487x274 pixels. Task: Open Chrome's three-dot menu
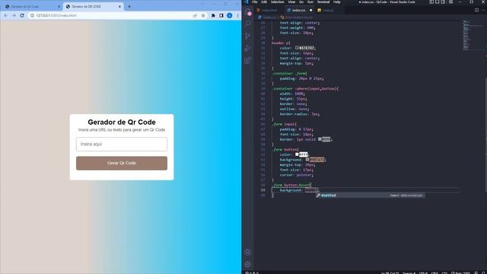pos(237,15)
